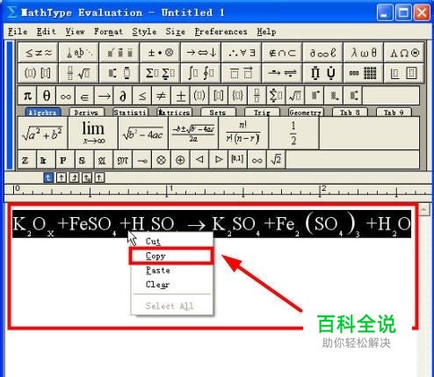Insert the sqrt(b²−4ac) expression
This screenshot has width=434, height=377.
(143, 133)
